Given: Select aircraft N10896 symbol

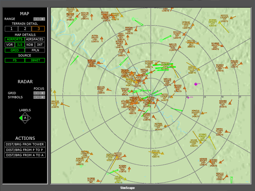Looking at the screenshot, I should coord(98,180).
